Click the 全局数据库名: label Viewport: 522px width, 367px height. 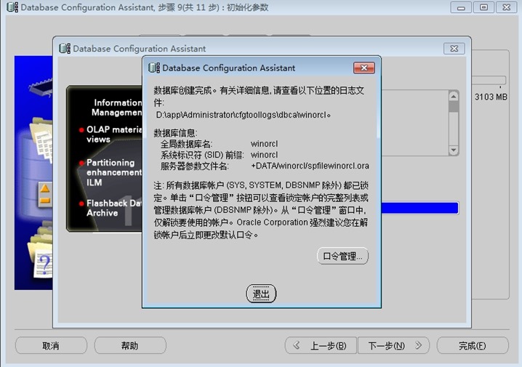[x=186, y=144]
